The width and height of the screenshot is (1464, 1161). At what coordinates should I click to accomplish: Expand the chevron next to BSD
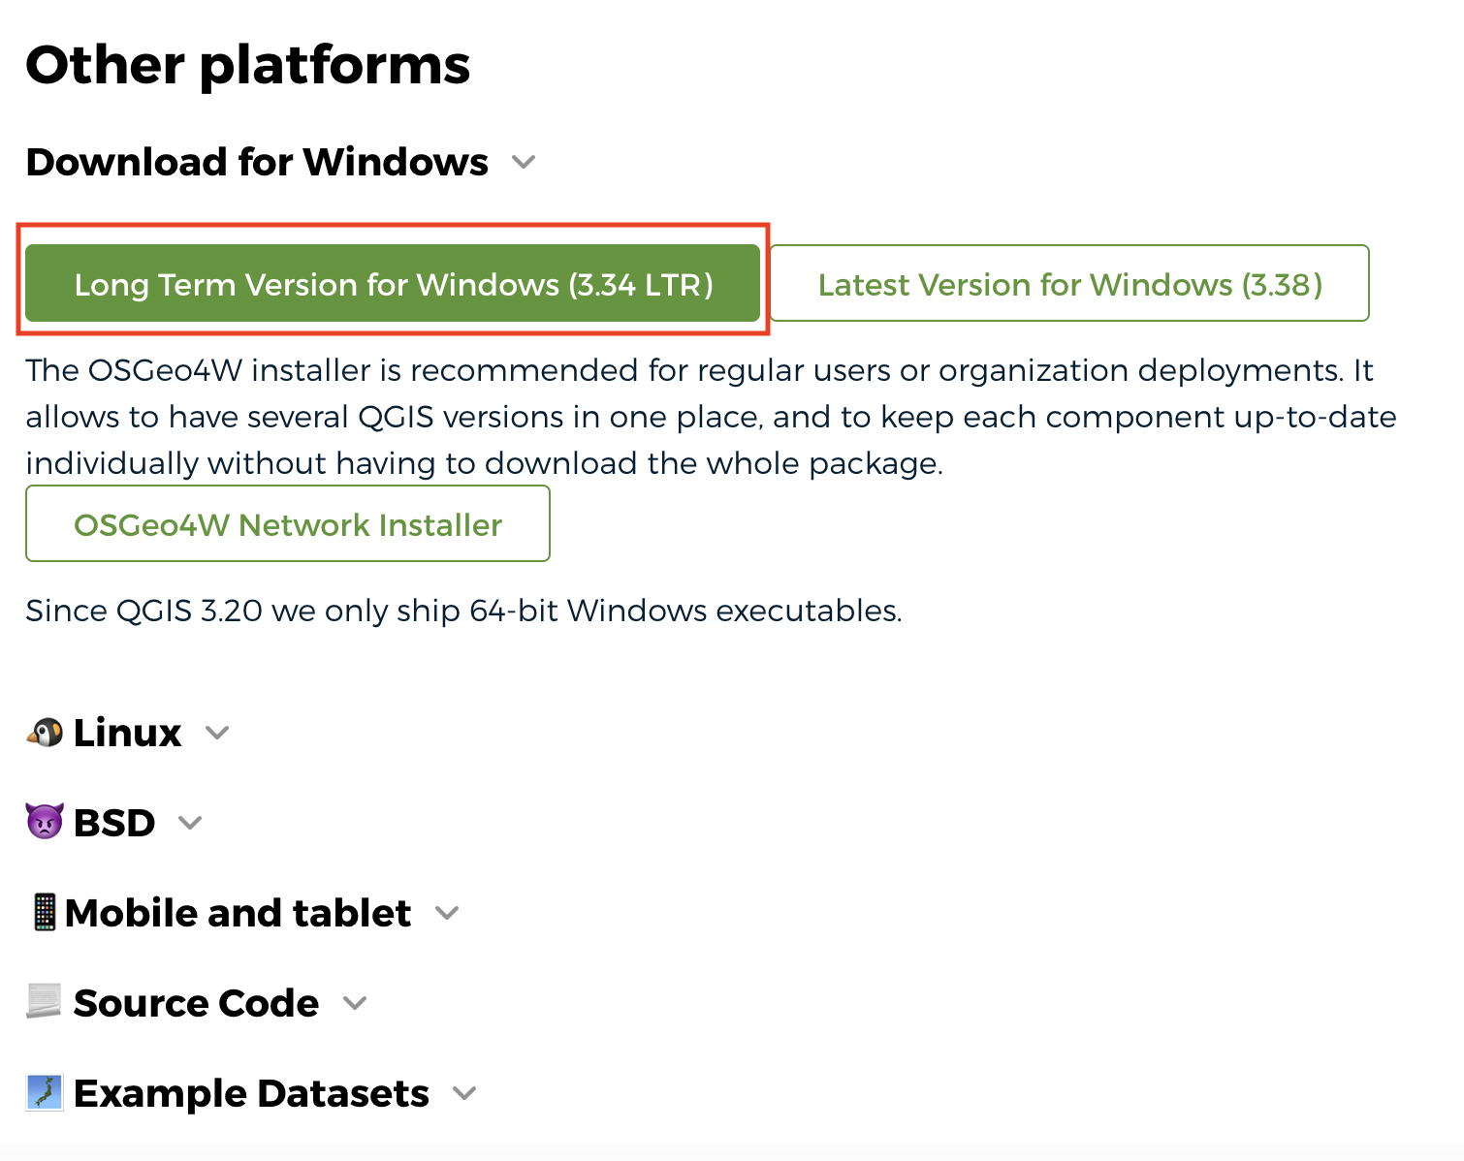pyautogui.click(x=190, y=823)
